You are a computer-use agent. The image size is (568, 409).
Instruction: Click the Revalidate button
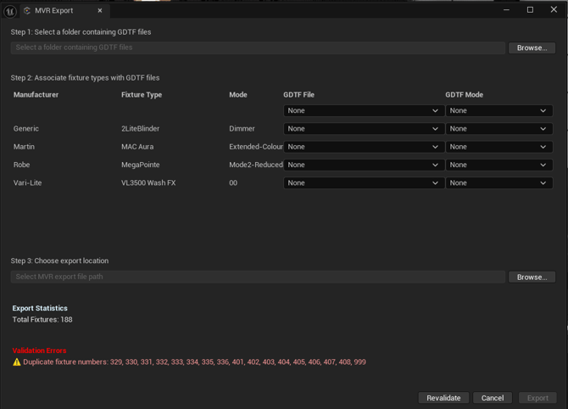click(x=443, y=398)
